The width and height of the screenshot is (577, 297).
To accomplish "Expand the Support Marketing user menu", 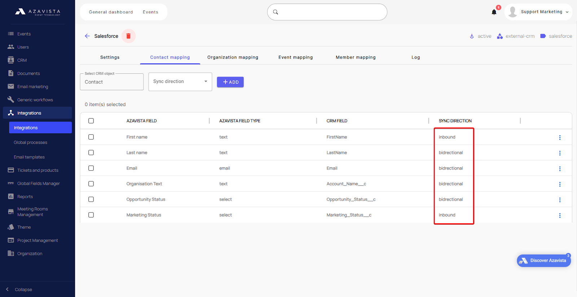I will pos(538,12).
